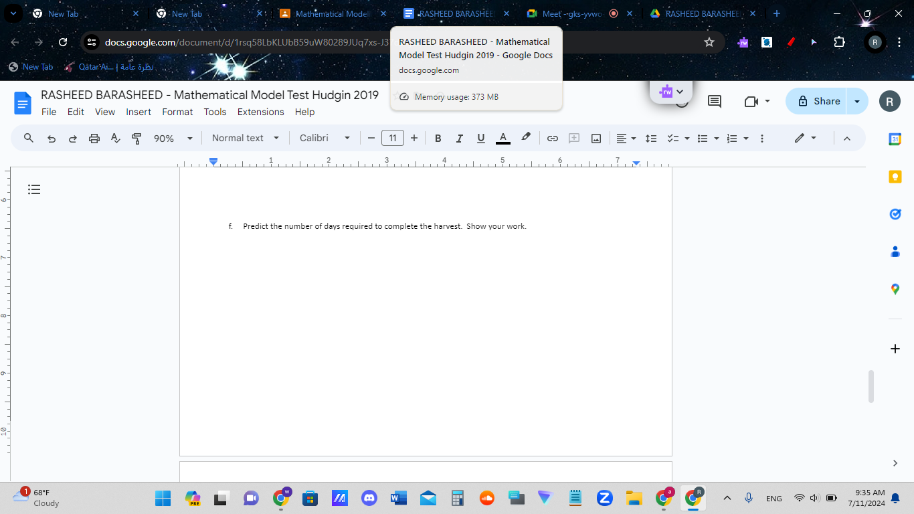
Task: Activate the paint format tool
Action: point(137,139)
